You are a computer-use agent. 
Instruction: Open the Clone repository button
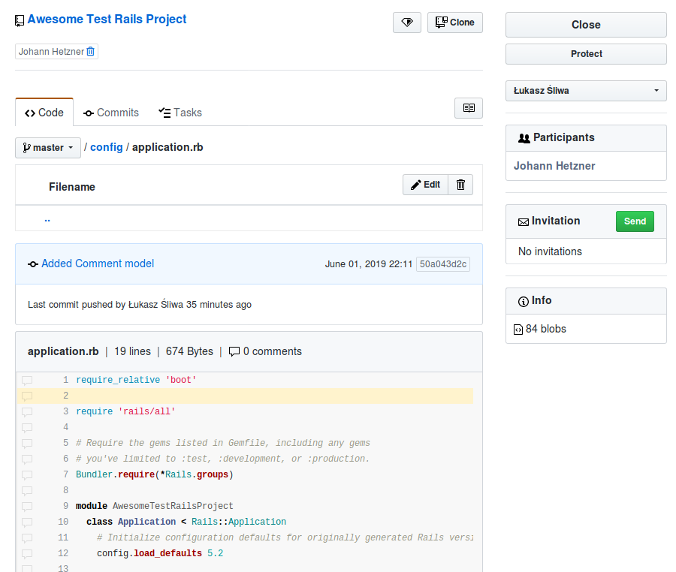(455, 23)
